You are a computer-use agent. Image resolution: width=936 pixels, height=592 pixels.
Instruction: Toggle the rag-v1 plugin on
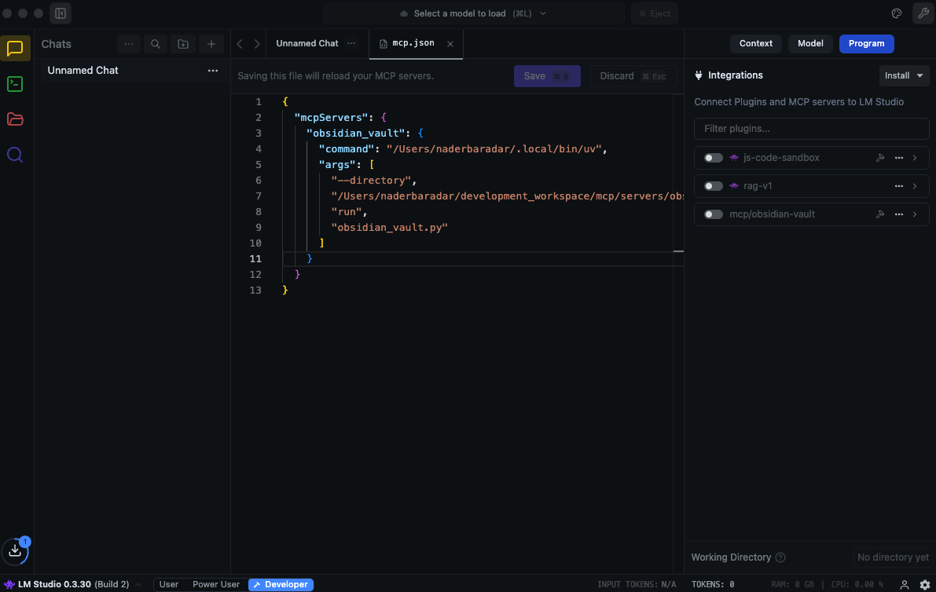pos(713,186)
